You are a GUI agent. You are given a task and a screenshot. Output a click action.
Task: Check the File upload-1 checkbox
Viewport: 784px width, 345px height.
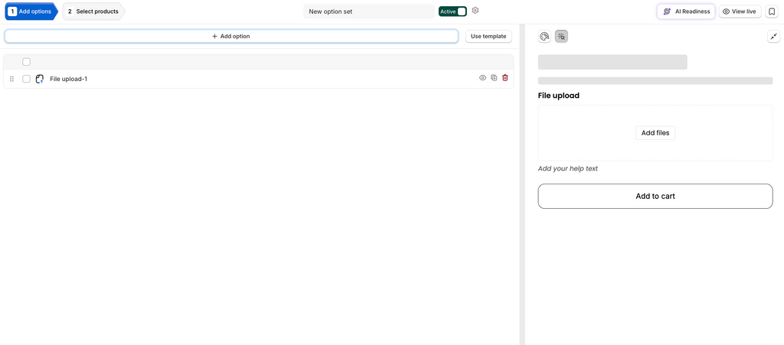click(x=27, y=79)
